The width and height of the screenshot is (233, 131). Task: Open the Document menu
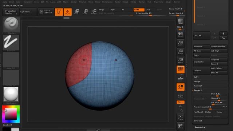(28, 2)
